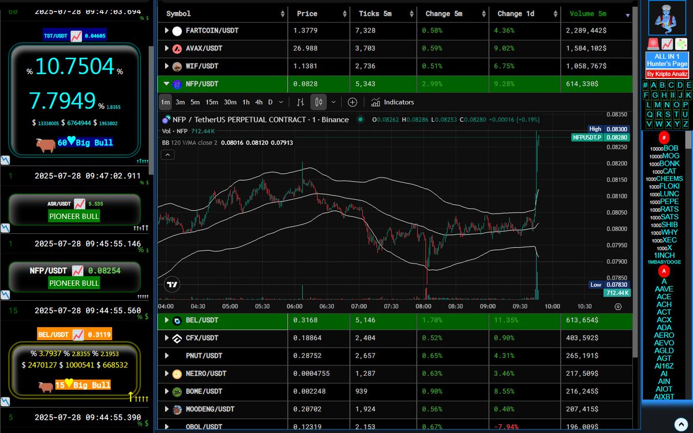Collapse the chart legend with up chevron
Screen dimensions: 693x433
167,154
